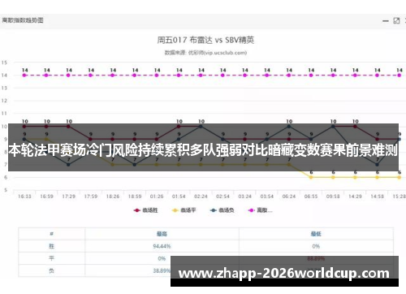Click the 17:29 x-axis label
Viewport: 406px width, 294px height.
[x=69, y=197]
